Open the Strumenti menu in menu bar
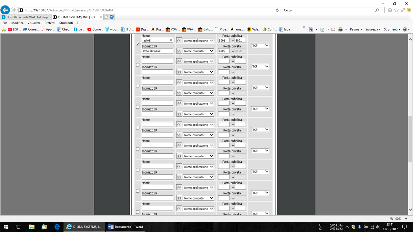The image size is (413, 232). click(66, 23)
